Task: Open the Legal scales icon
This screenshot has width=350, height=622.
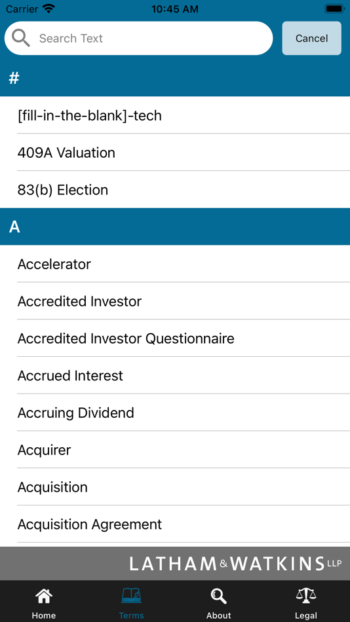Action: coord(306,596)
